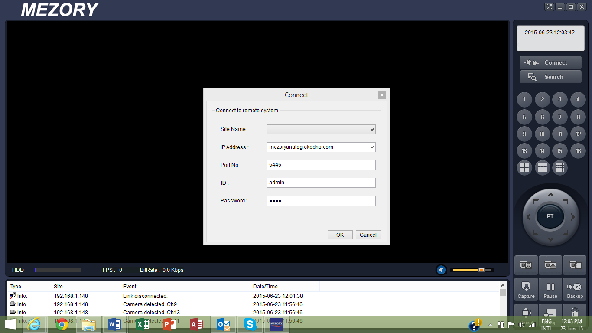
Task: Move camera diagonally down-right on PTZ
Action: point(565,232)
